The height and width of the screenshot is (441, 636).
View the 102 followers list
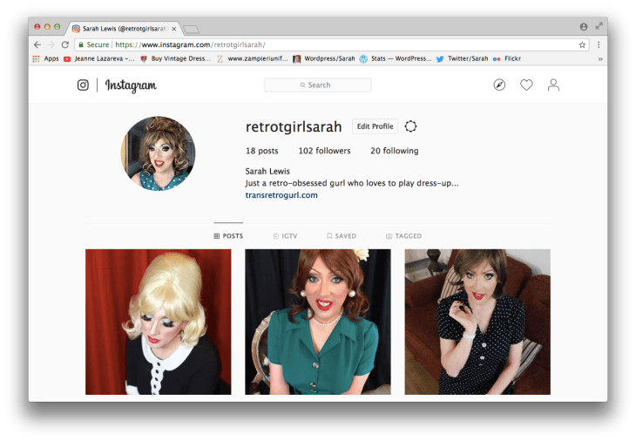coord(324,151)
